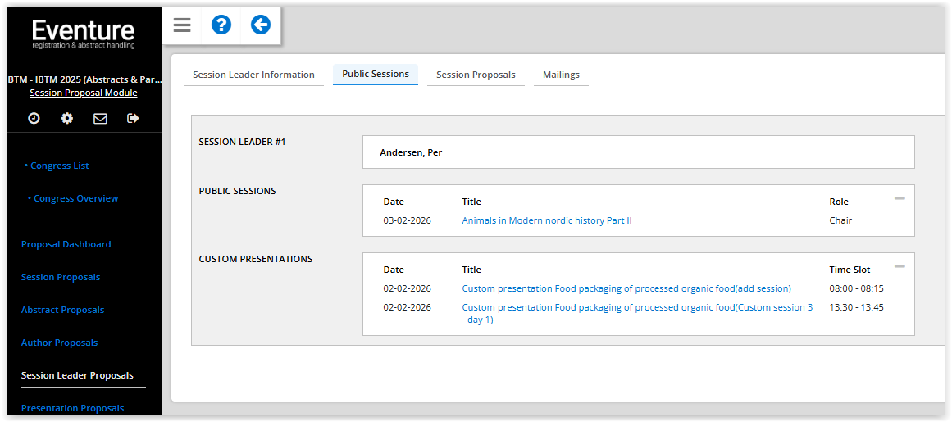Viewport: 952px width, 422px height.
Task: Open the hamburger menu icon
Action: 181,25
